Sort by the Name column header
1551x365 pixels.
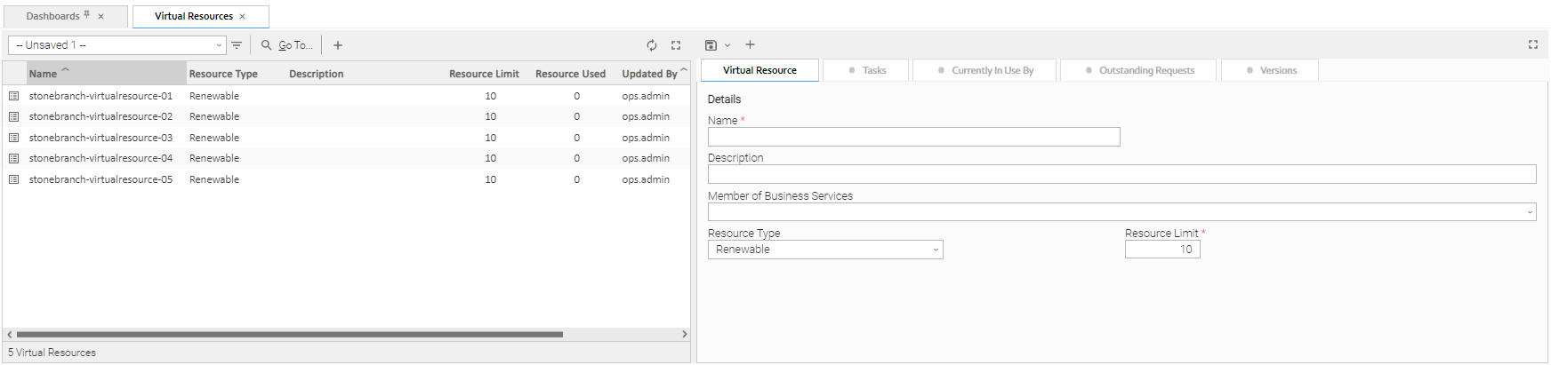[x=43, y=74]
